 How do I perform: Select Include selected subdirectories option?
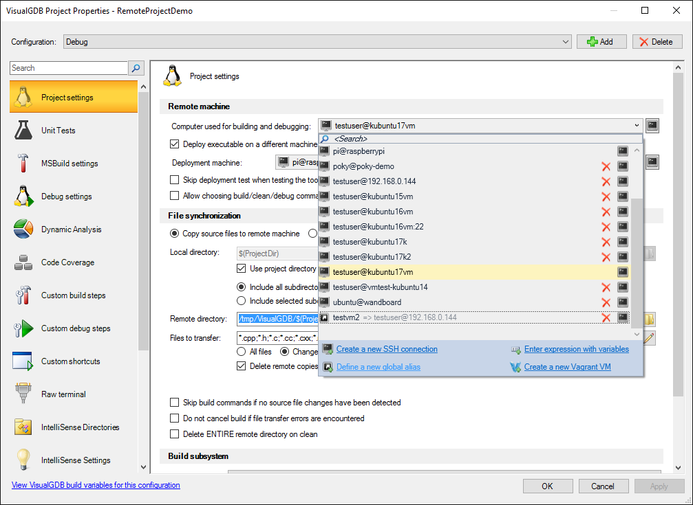[x=242, y=301]
